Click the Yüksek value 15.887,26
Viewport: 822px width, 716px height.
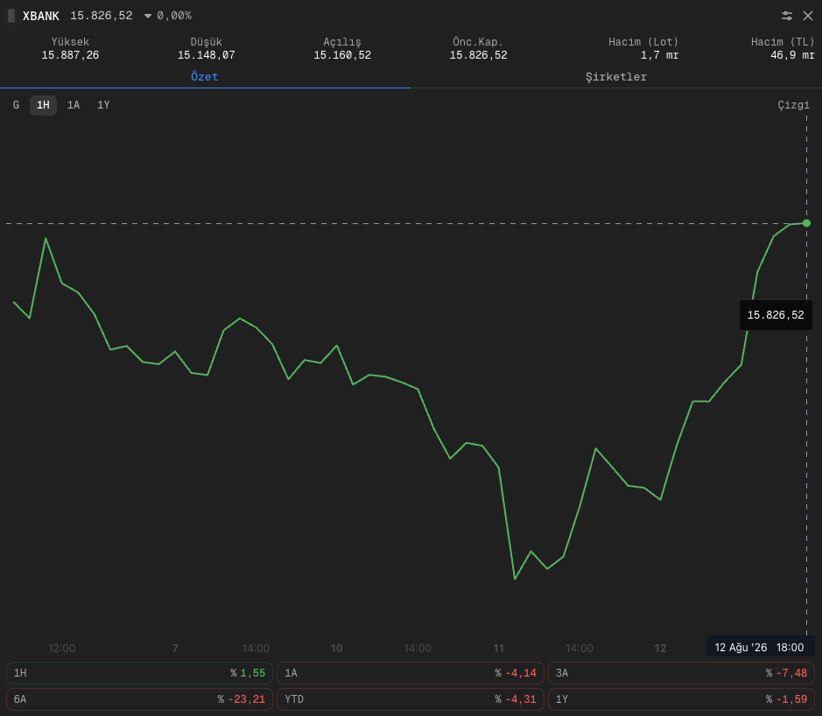click(70, 55)
